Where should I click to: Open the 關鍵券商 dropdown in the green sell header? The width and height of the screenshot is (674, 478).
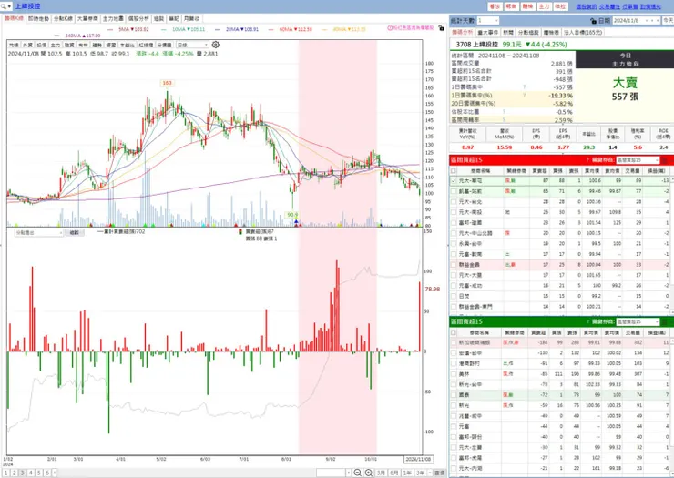[x=638, y=321]
